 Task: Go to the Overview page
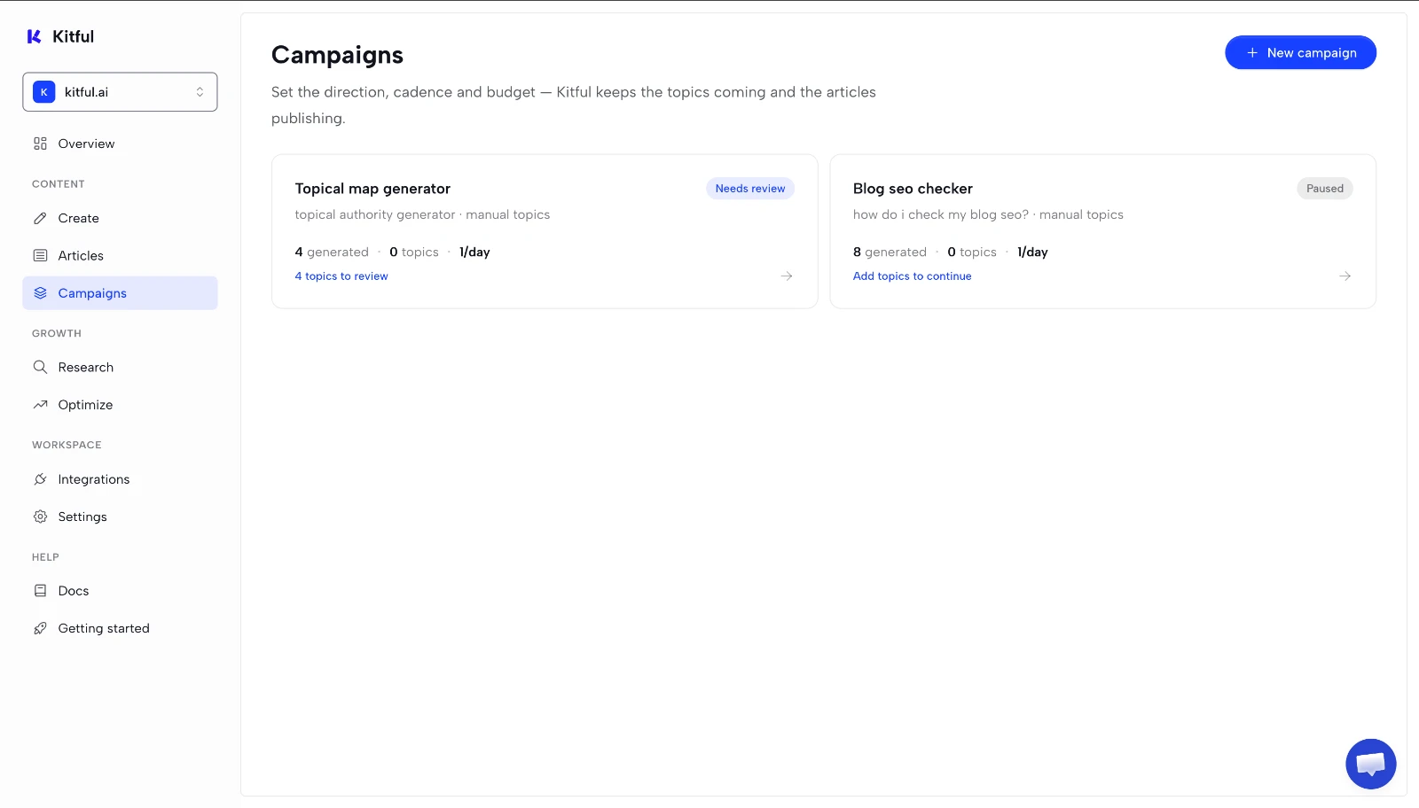point(120,144)
